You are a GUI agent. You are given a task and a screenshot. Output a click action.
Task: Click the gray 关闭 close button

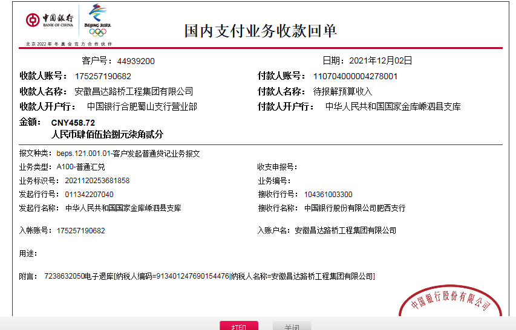(x=292, y=326)
